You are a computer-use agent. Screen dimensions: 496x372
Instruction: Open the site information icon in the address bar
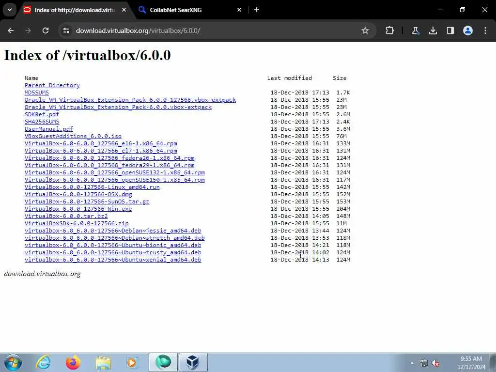(x=66, y=31)
